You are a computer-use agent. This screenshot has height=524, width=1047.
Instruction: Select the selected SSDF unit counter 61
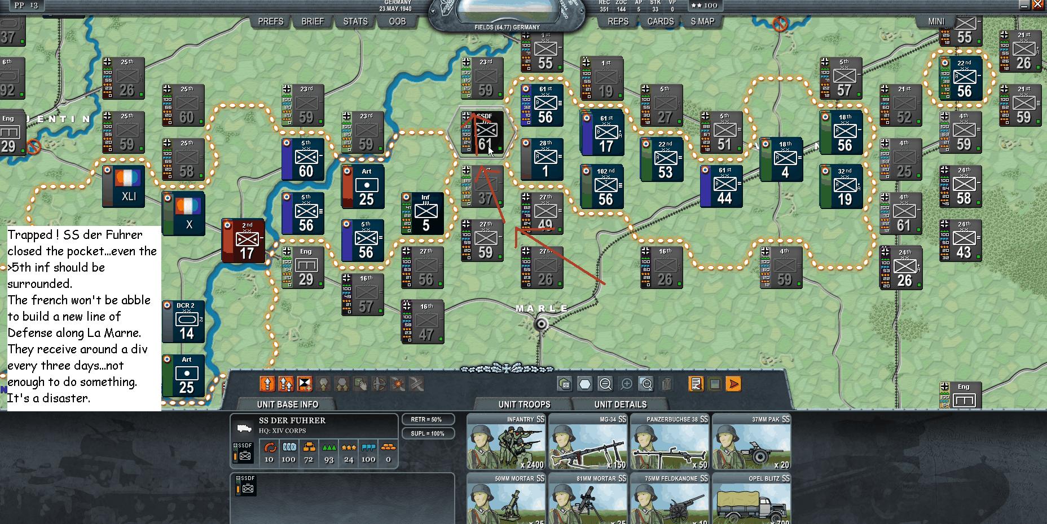482,132
